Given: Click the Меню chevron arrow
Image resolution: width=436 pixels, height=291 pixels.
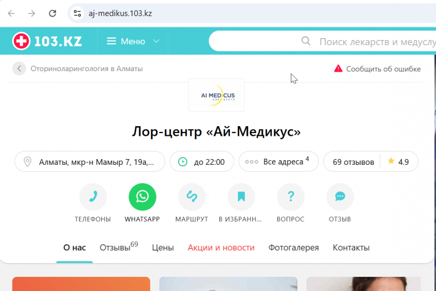Looking at the screenshot, I should click(x=157, y=41).
